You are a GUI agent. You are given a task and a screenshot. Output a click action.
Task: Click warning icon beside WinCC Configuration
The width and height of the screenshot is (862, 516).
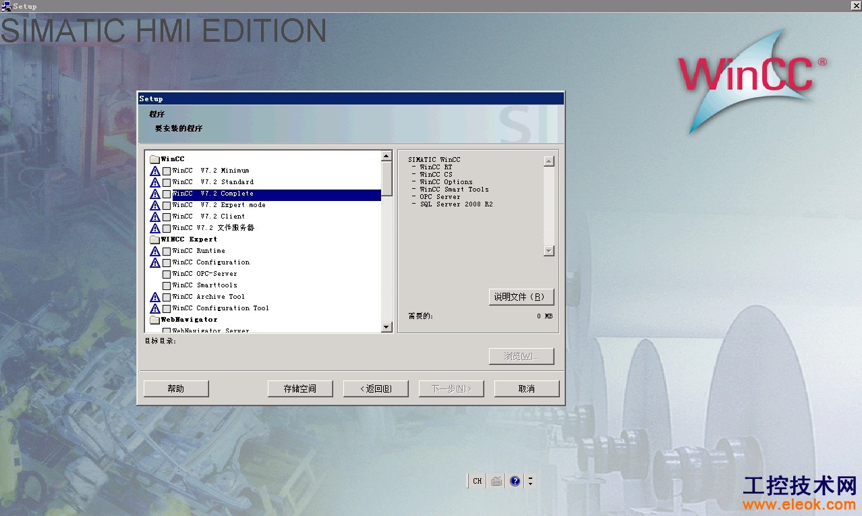(155, 262)
